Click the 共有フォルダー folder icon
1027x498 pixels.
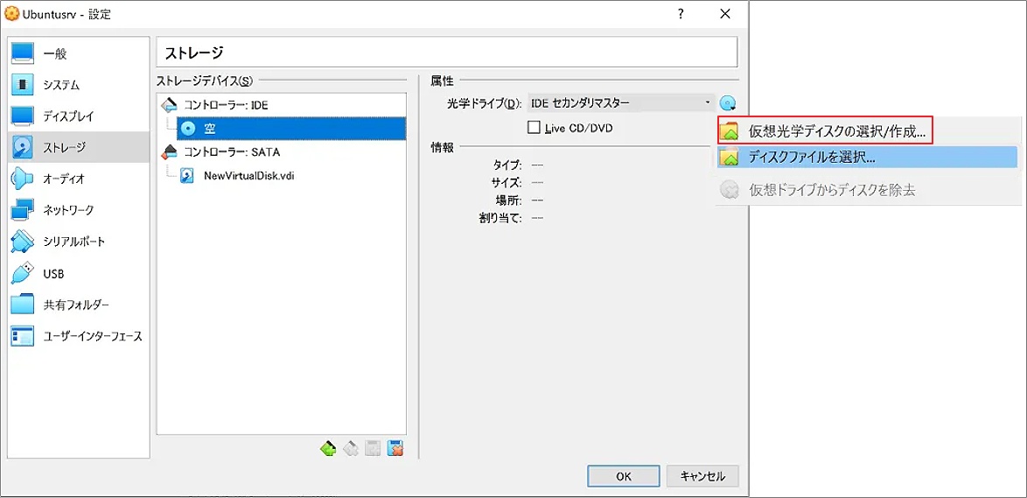(x=22, y=305)
